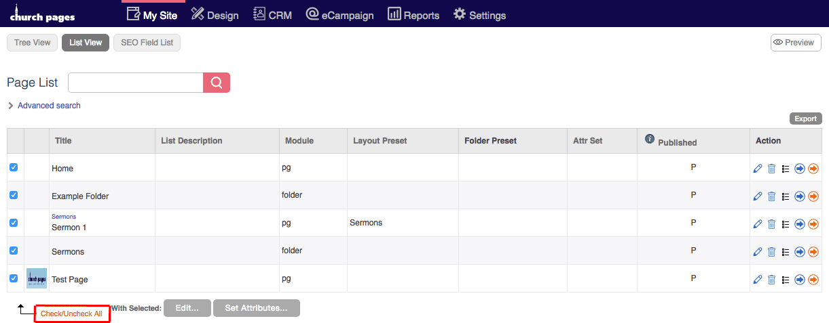Deselect the Test Page checkbox
Screen dimensions: 829x323
[14, 278]
